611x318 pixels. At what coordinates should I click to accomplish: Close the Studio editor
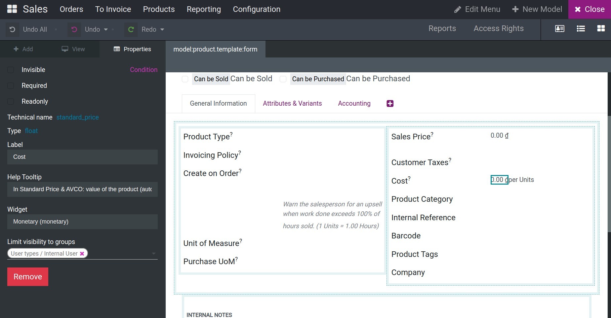click(590, 9)
